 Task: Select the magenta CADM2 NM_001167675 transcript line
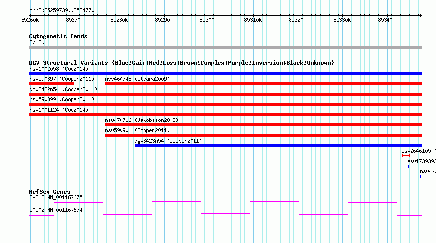pyautogui.click(x=225, y=202)
